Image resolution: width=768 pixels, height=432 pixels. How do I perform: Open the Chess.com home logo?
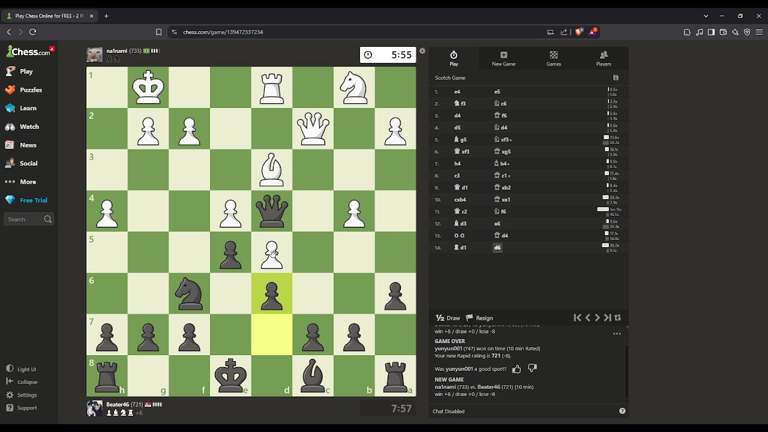29,52
